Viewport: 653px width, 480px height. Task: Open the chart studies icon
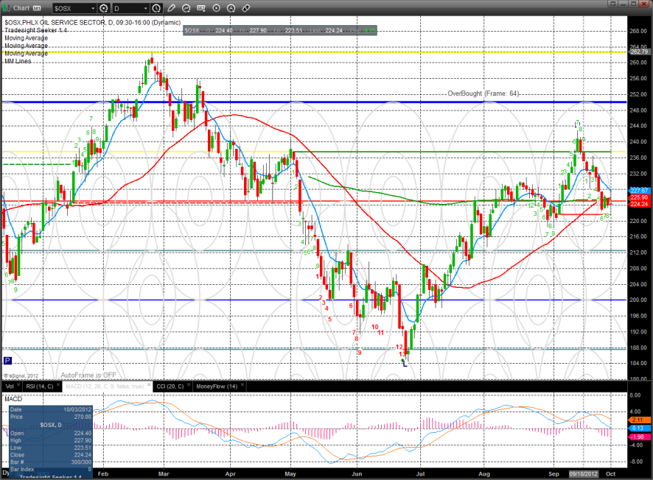186,8
